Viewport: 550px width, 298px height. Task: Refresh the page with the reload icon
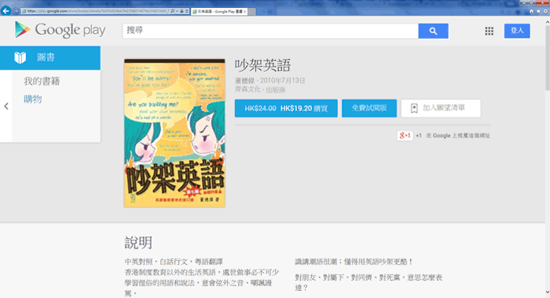[187, 11]
